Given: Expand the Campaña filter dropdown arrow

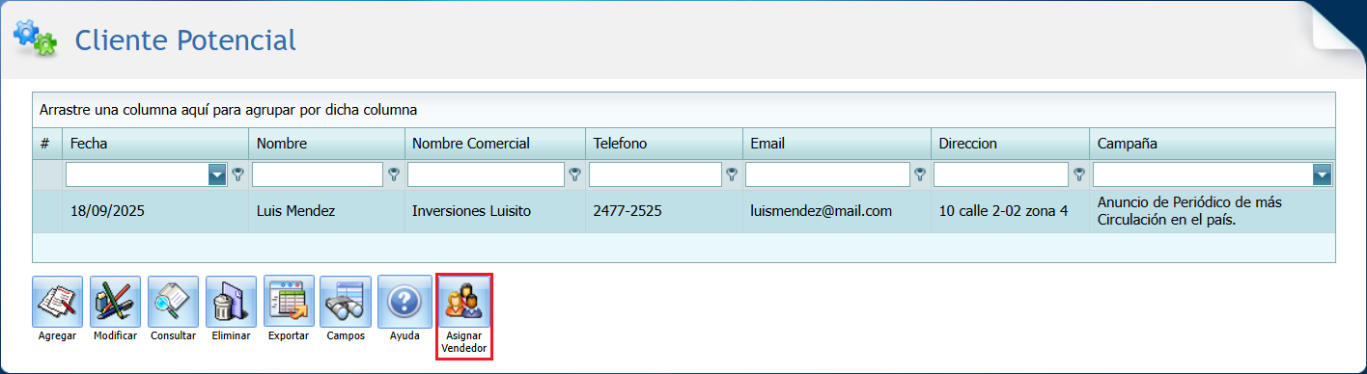Looking at the screenshot, I should [1322, 174].
